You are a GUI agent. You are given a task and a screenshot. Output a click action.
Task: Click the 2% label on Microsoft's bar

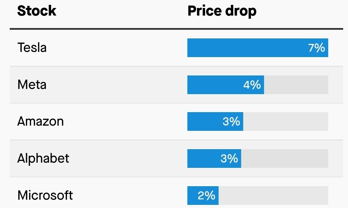coord(206,196)
